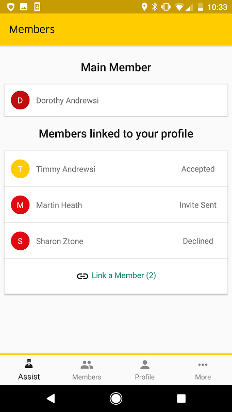This screenshot has height=412, width=232.
Task: Tap the Accepted status label
Action: [198, 169]
